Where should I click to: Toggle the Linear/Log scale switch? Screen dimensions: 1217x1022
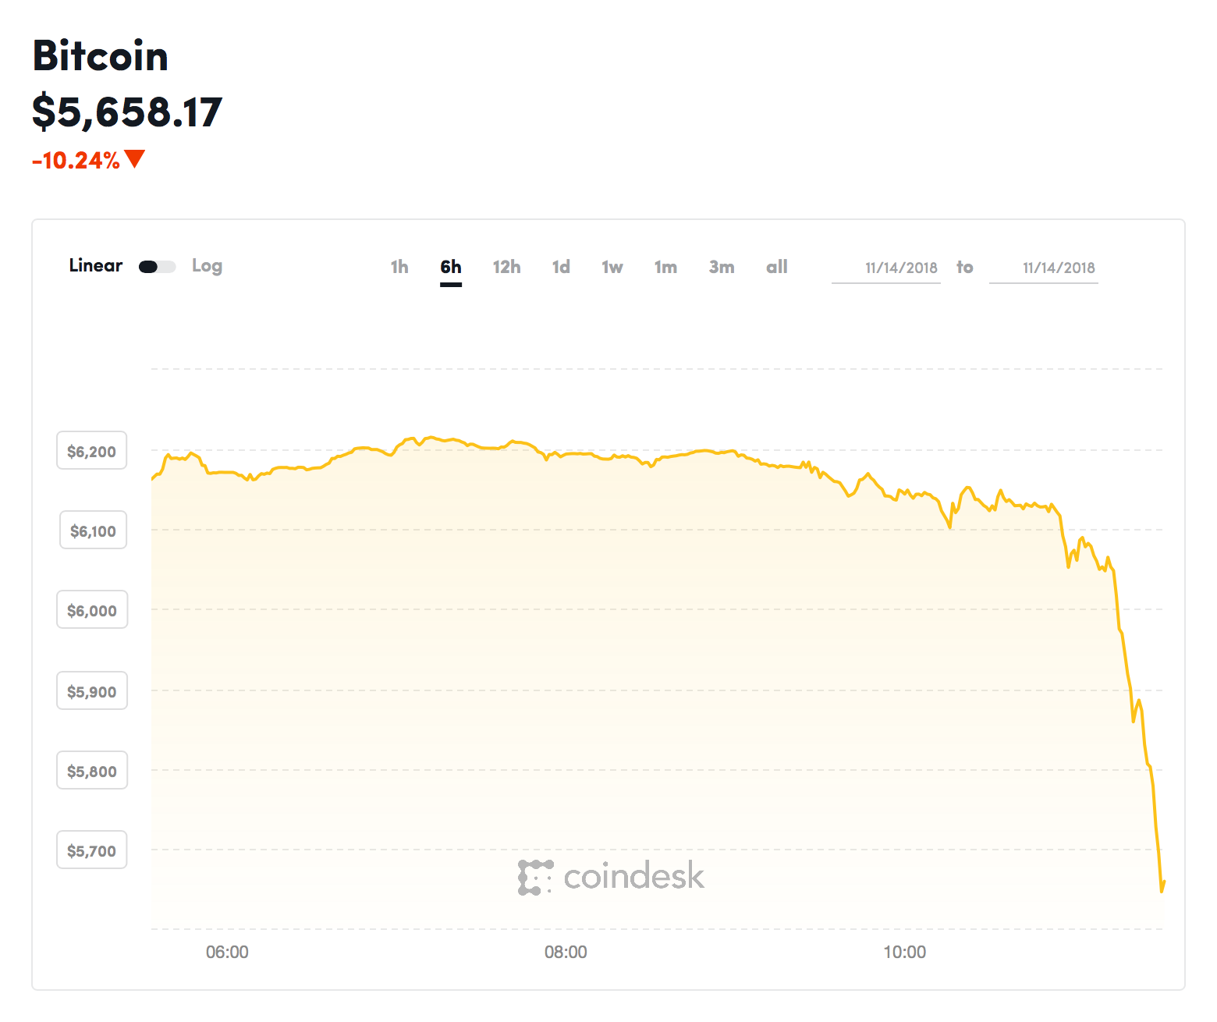157,267
